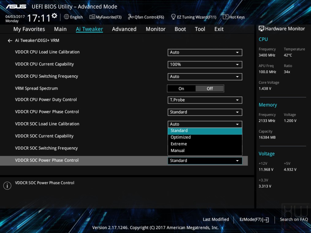Image resolution: width=311 pixels, height=233 pixels.
Task: Open the Ai Tweaker tab
Action: tap(89, 29)
